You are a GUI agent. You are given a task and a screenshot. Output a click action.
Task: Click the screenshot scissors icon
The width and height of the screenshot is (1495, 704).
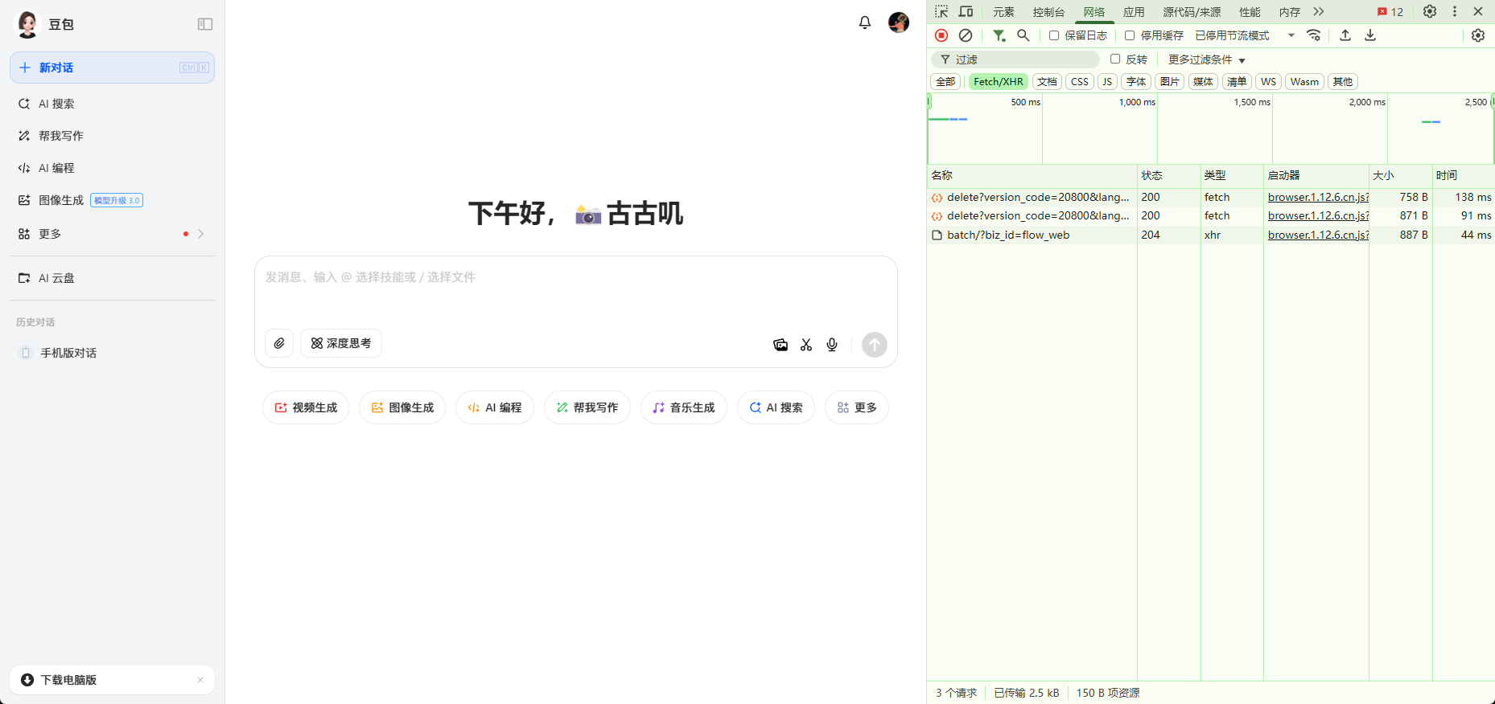(x=806, y=345)
